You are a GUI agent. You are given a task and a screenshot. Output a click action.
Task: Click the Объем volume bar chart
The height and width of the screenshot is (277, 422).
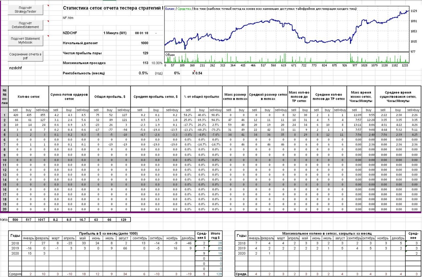(287, 57)
